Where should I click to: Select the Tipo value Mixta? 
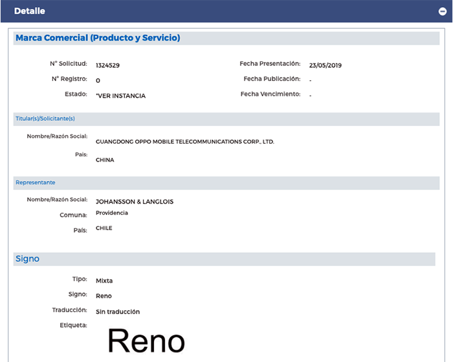pyautogui.click(x=104, y=281)
